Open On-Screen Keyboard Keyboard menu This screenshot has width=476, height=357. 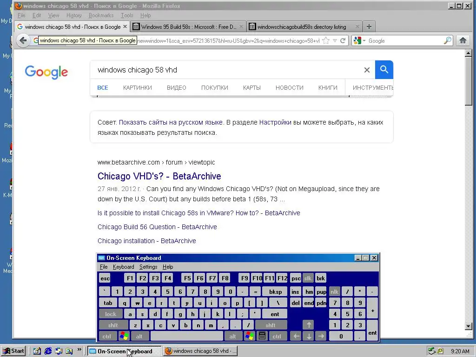[x=123, y=267]
